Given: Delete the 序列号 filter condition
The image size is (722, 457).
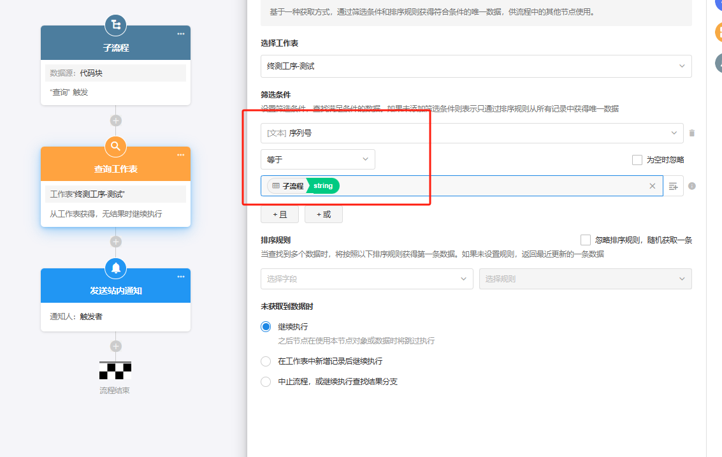Looking at the screenshot, I should pyautogui.click(x=692, y=133).
